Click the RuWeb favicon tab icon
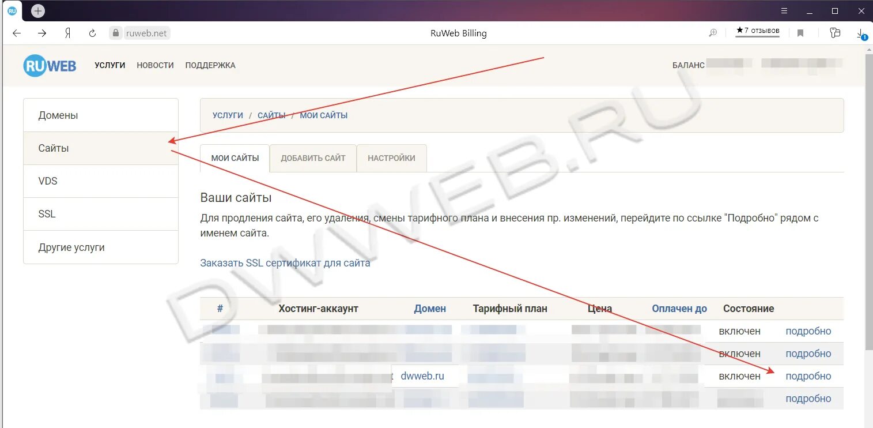Screen dimensions: 873x428 pos(12,10)
